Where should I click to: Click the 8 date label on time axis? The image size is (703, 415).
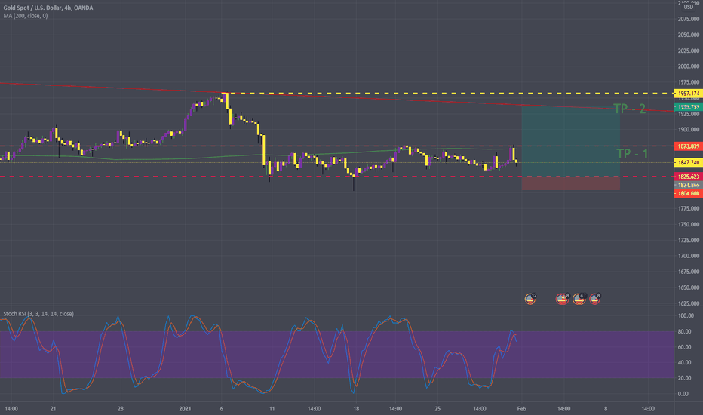(x=606, y=409)
